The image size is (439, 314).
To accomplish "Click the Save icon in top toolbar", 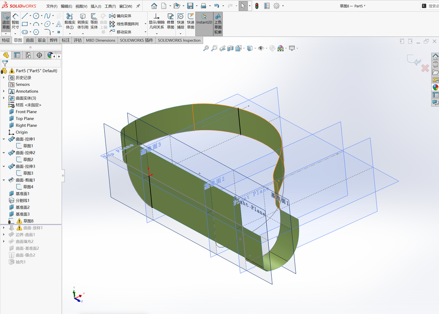I will [190, 6].
